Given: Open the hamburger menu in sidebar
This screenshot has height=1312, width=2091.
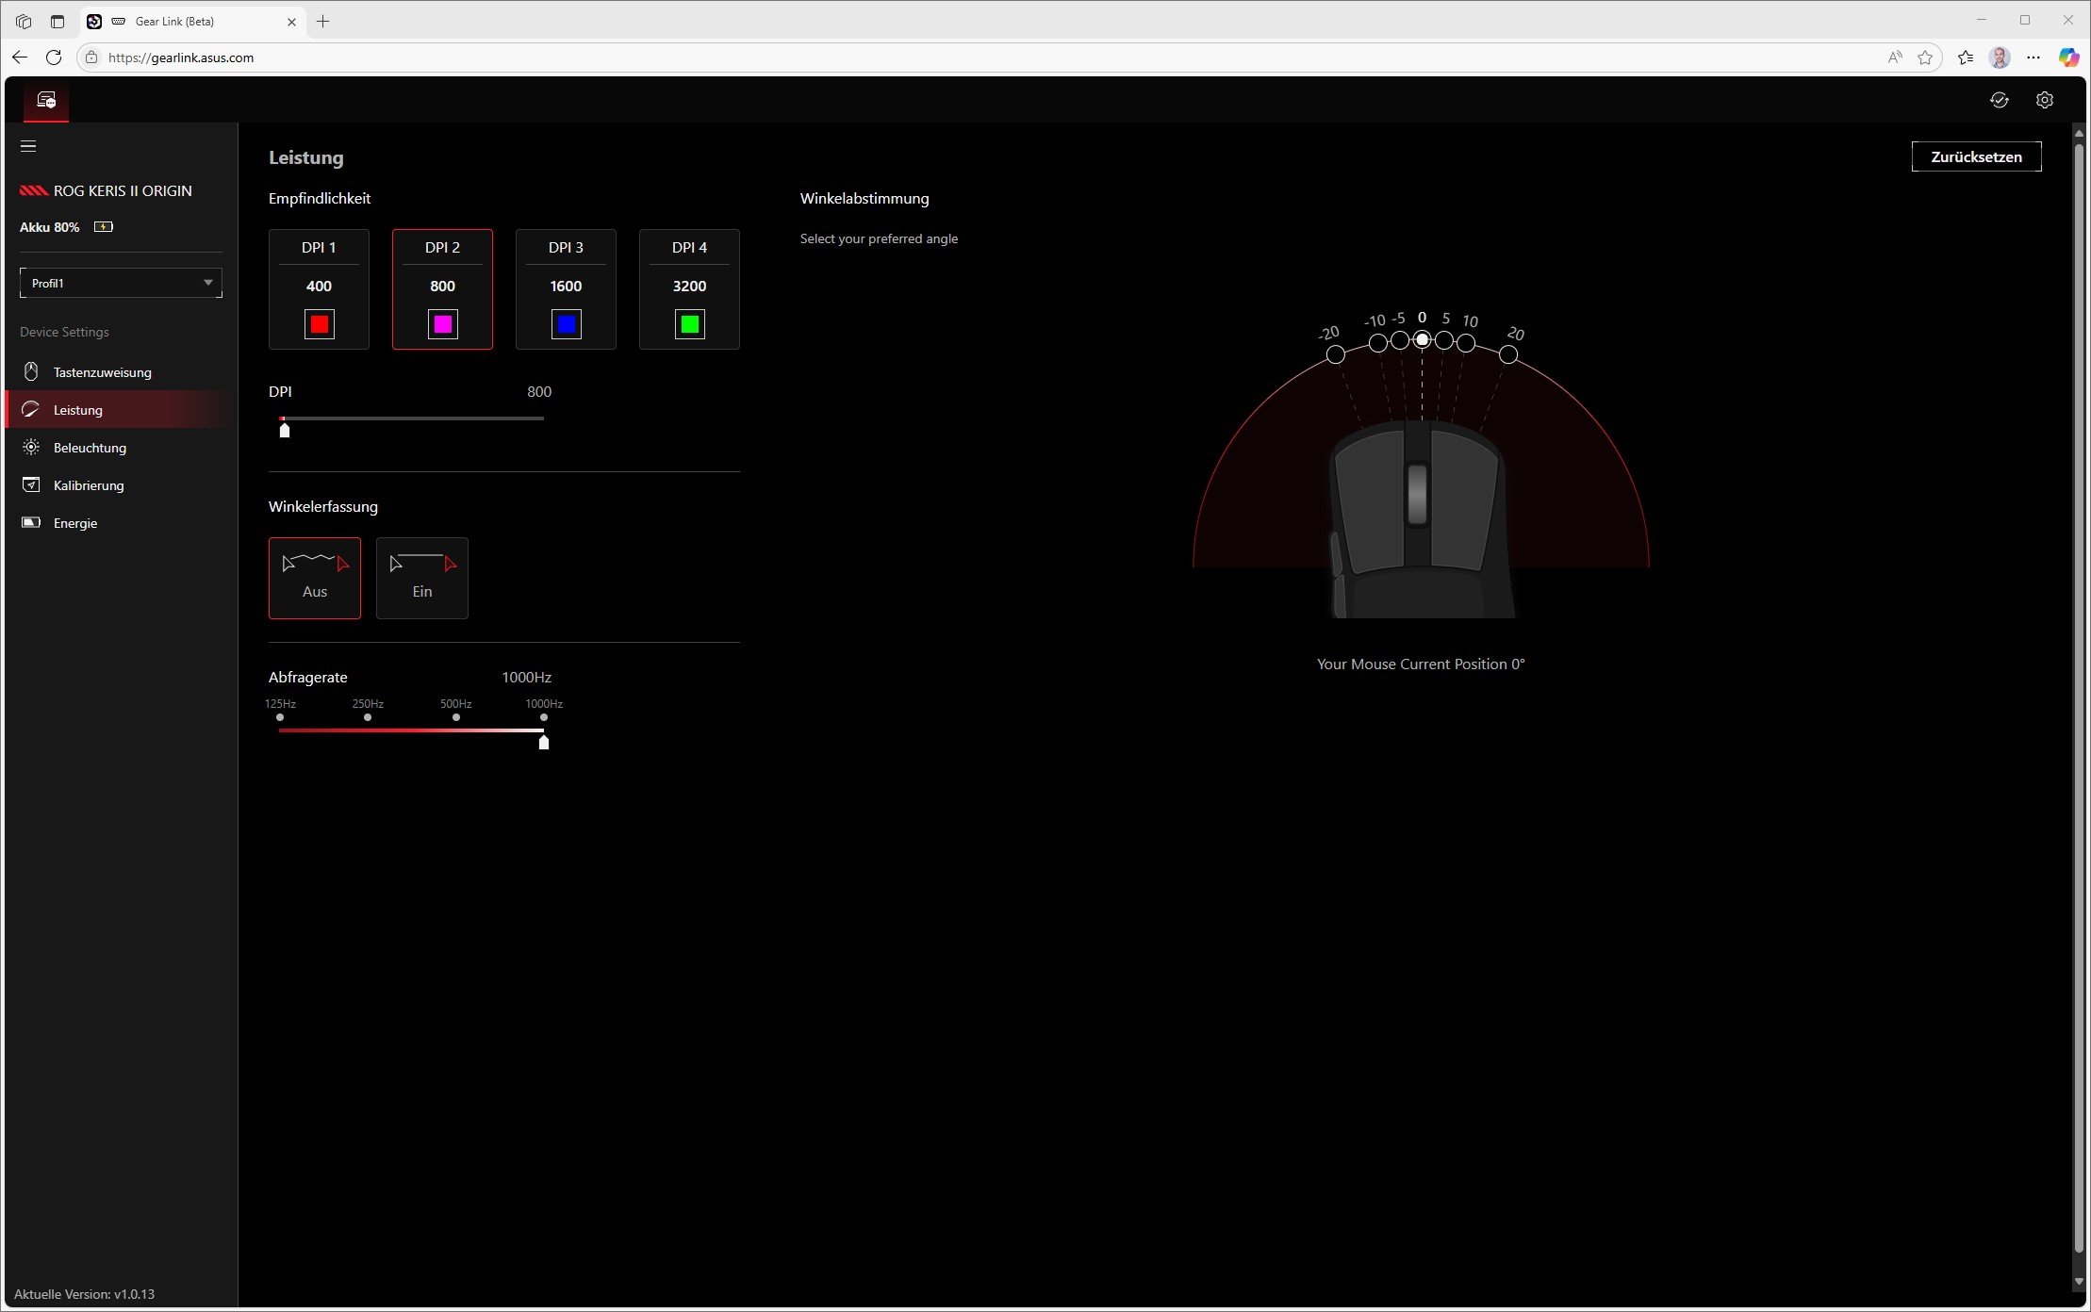Looking at the screenshot, I should 28,146.
